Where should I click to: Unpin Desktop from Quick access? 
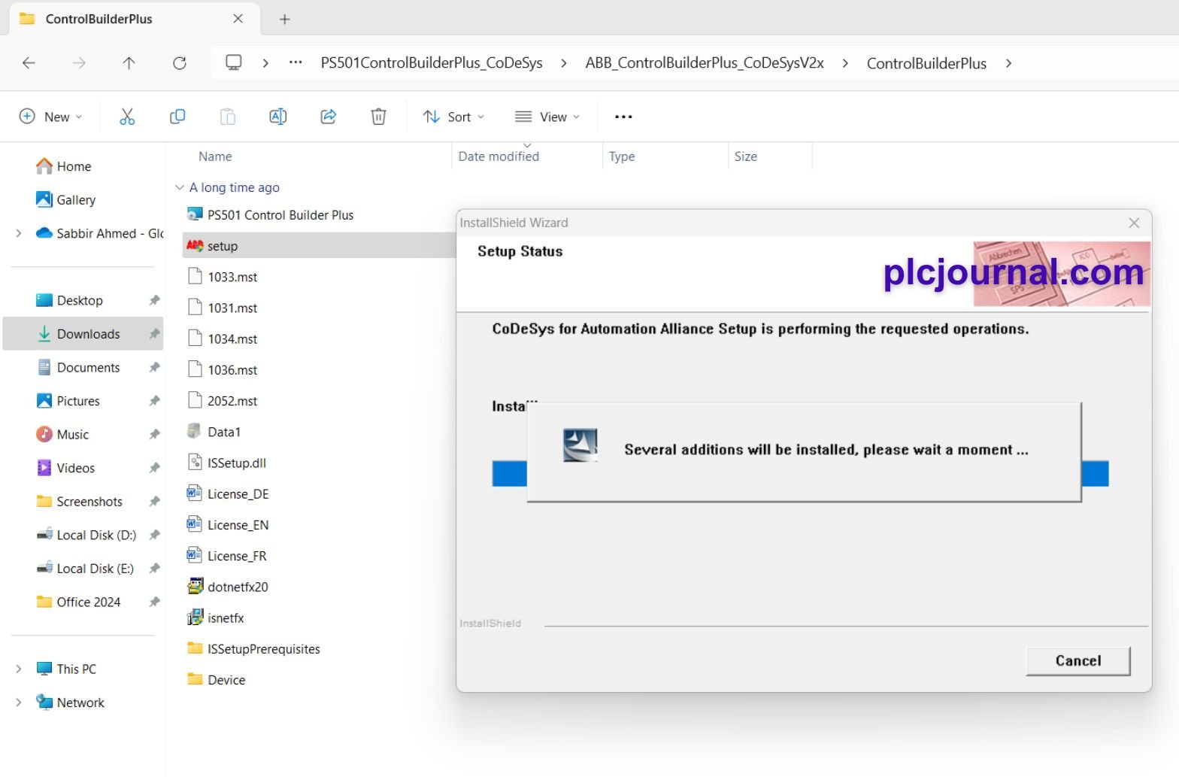[154, 300]
